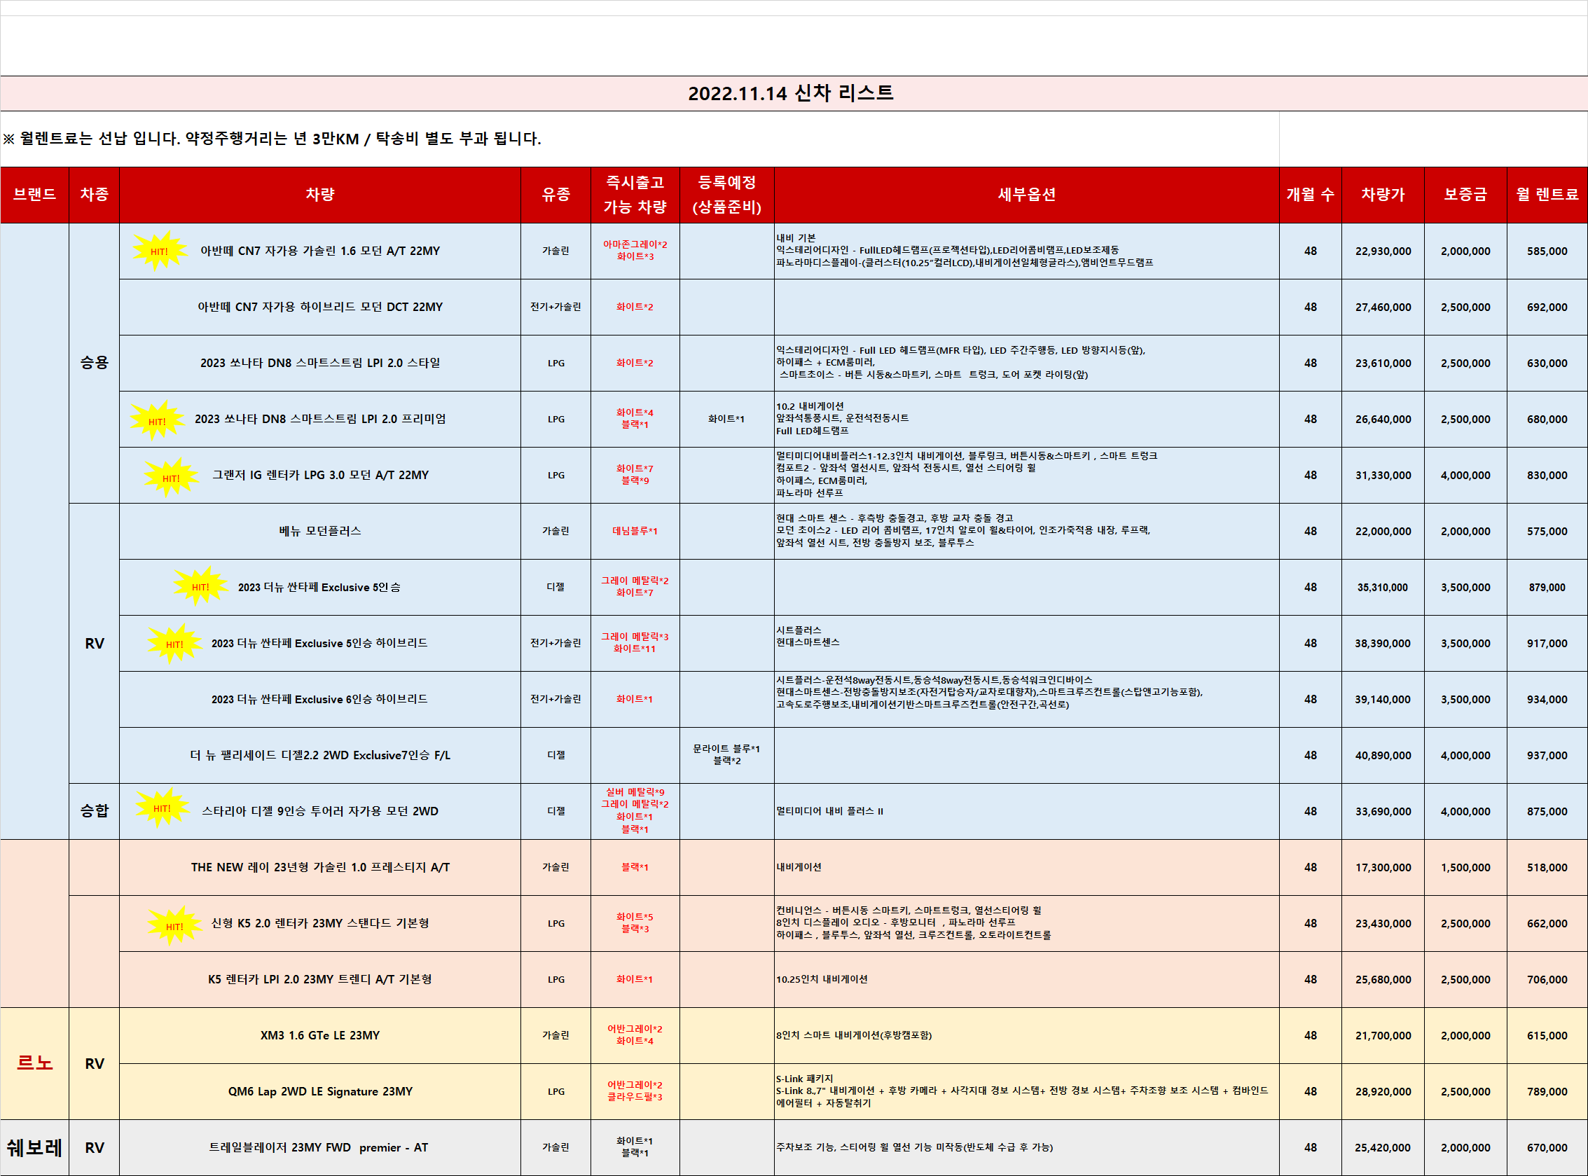Click the options cell '멀티미디어 내비 플러스 II'
The height and width of the screenshot is (1176, 1588).
tap(1026, 812)
